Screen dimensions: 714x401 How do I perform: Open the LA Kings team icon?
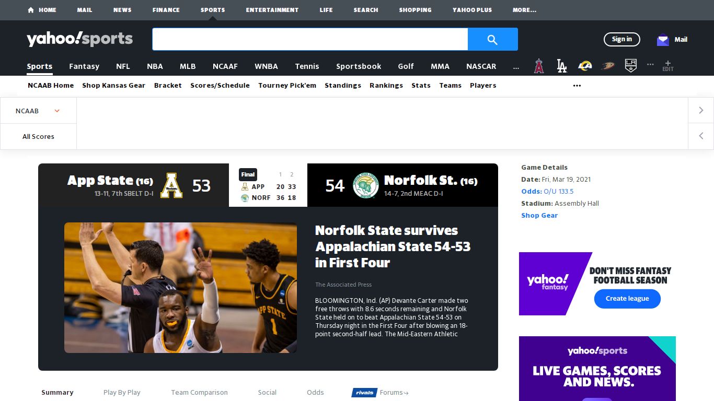point(631,66)
